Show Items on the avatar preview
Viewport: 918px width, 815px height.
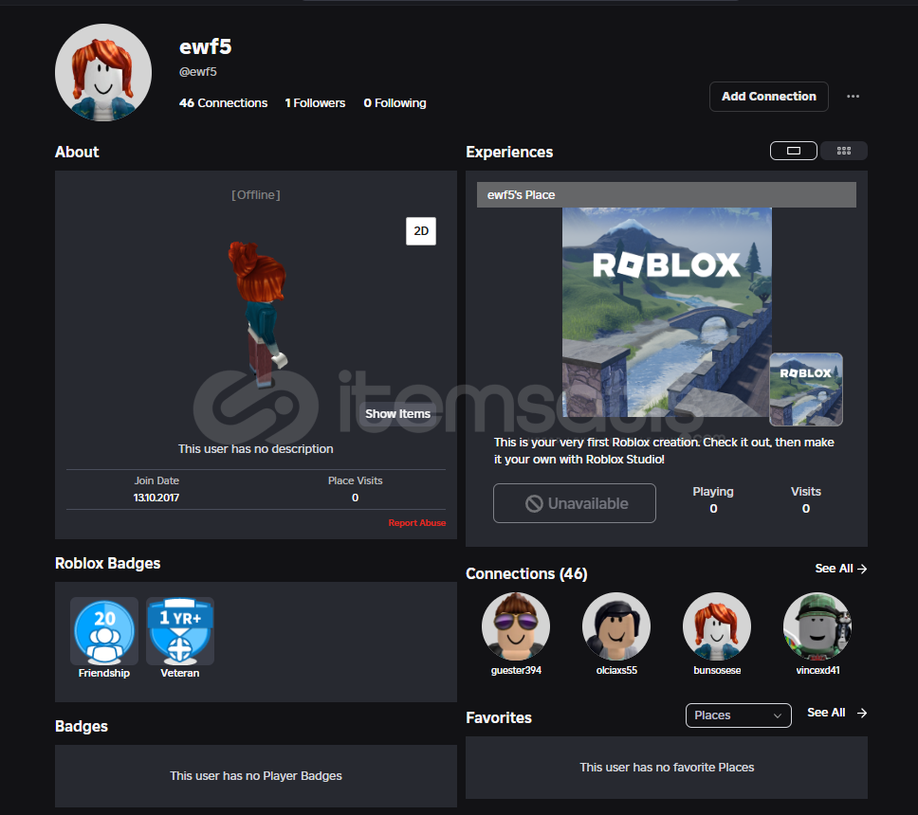[x=397, y=414]
